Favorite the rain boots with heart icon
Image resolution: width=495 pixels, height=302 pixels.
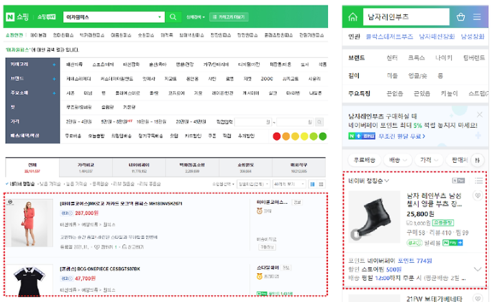[x=478, y=196]
